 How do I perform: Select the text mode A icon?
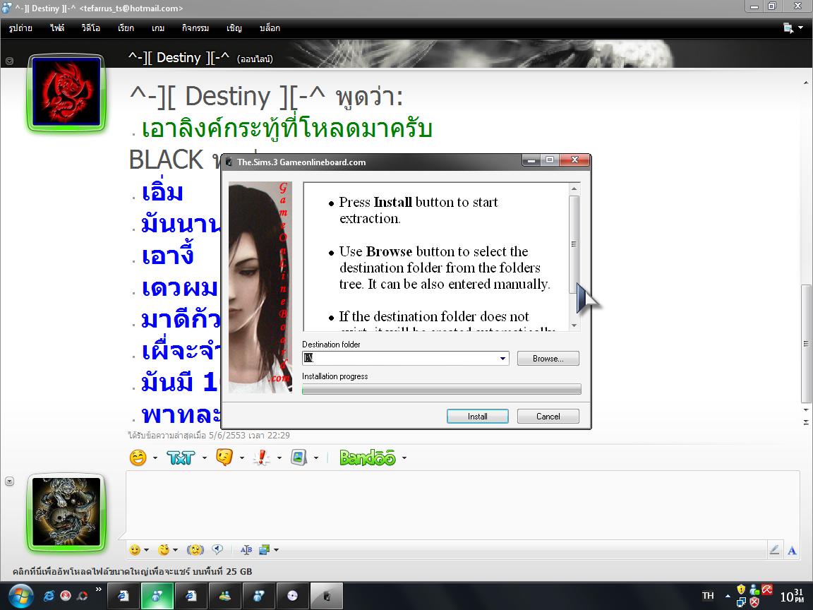[792, 551]
